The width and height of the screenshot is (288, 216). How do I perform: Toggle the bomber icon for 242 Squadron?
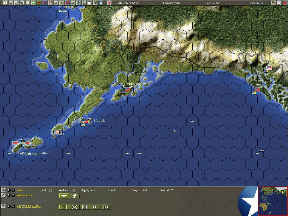(x=74, y=195)
